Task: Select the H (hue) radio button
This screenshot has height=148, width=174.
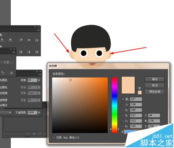Action: tap(123, 99)
